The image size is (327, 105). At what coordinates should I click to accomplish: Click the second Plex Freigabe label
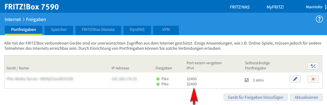(x=165, y=84)
